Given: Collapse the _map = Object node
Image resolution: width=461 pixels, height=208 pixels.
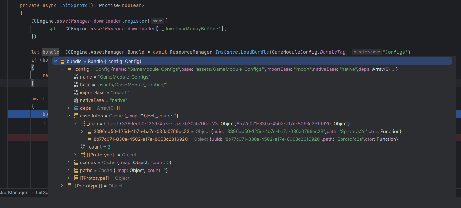Looking at the screenshot, I should click(x=75, y=124).
